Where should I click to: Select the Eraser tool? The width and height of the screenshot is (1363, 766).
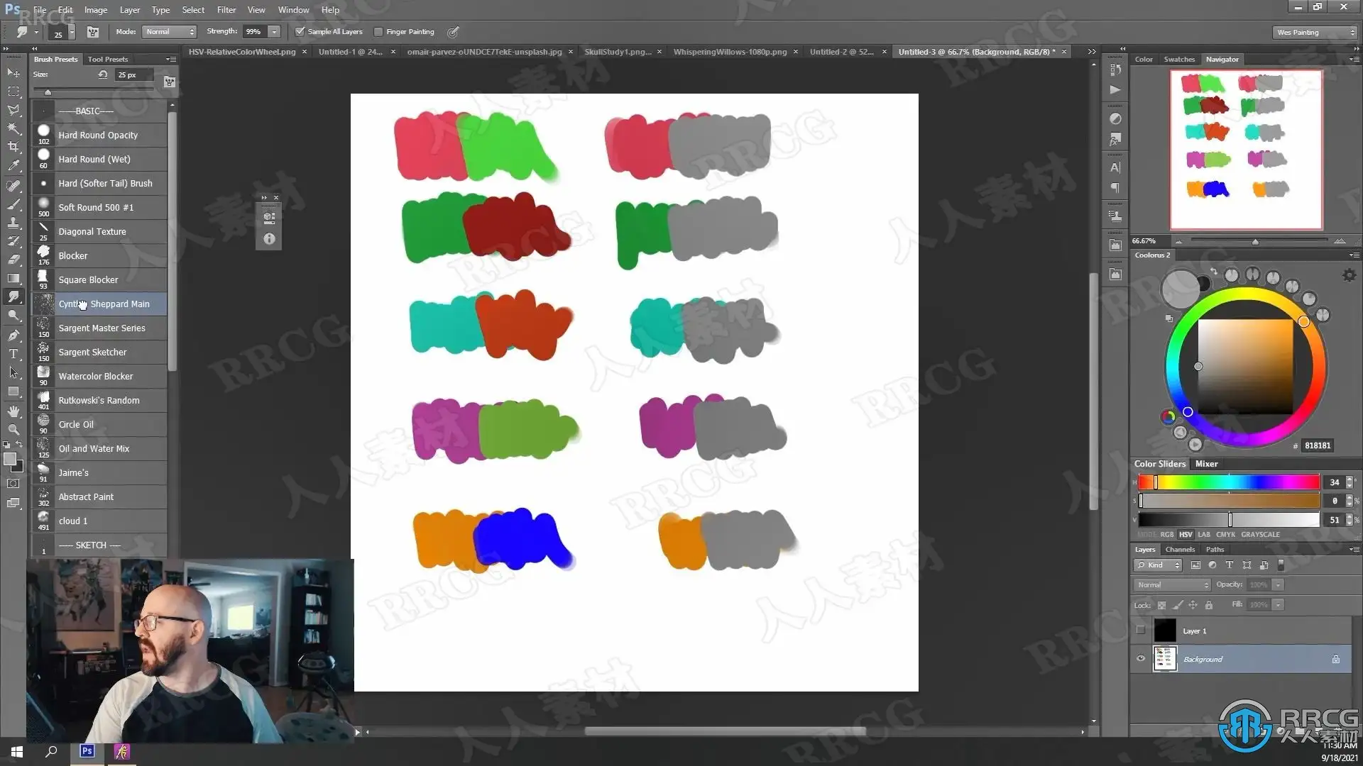(x=13, y=260)
